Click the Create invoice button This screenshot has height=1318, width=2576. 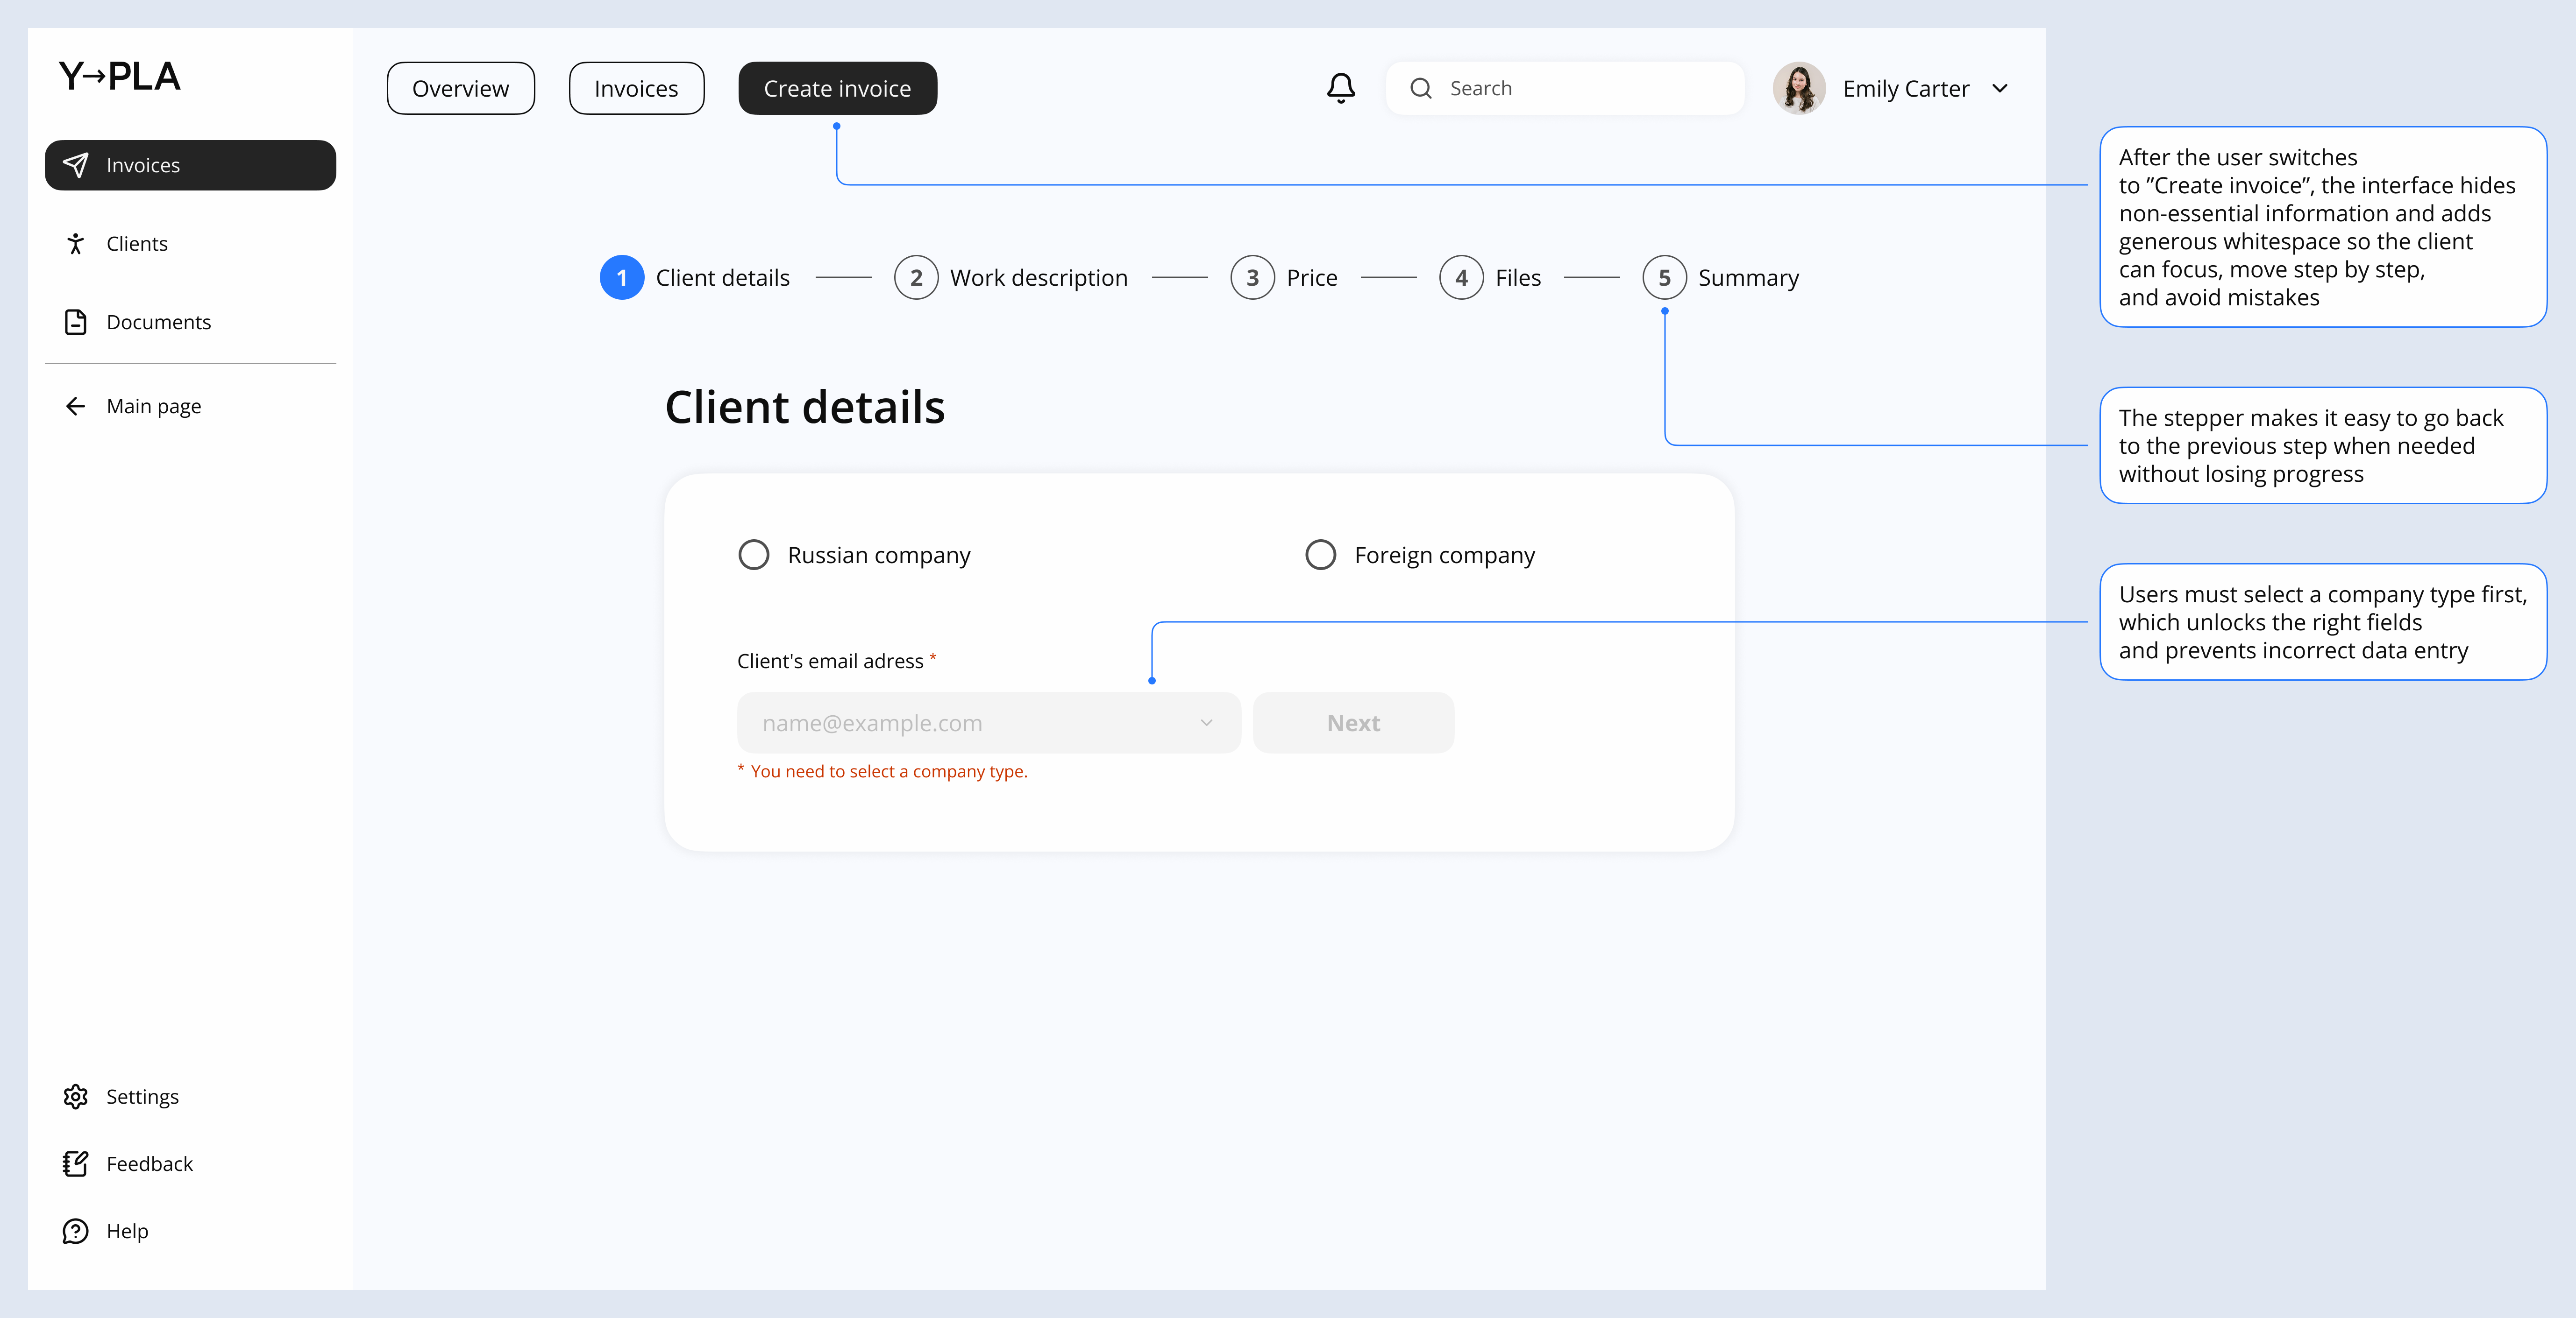click(x=837, y=88)
